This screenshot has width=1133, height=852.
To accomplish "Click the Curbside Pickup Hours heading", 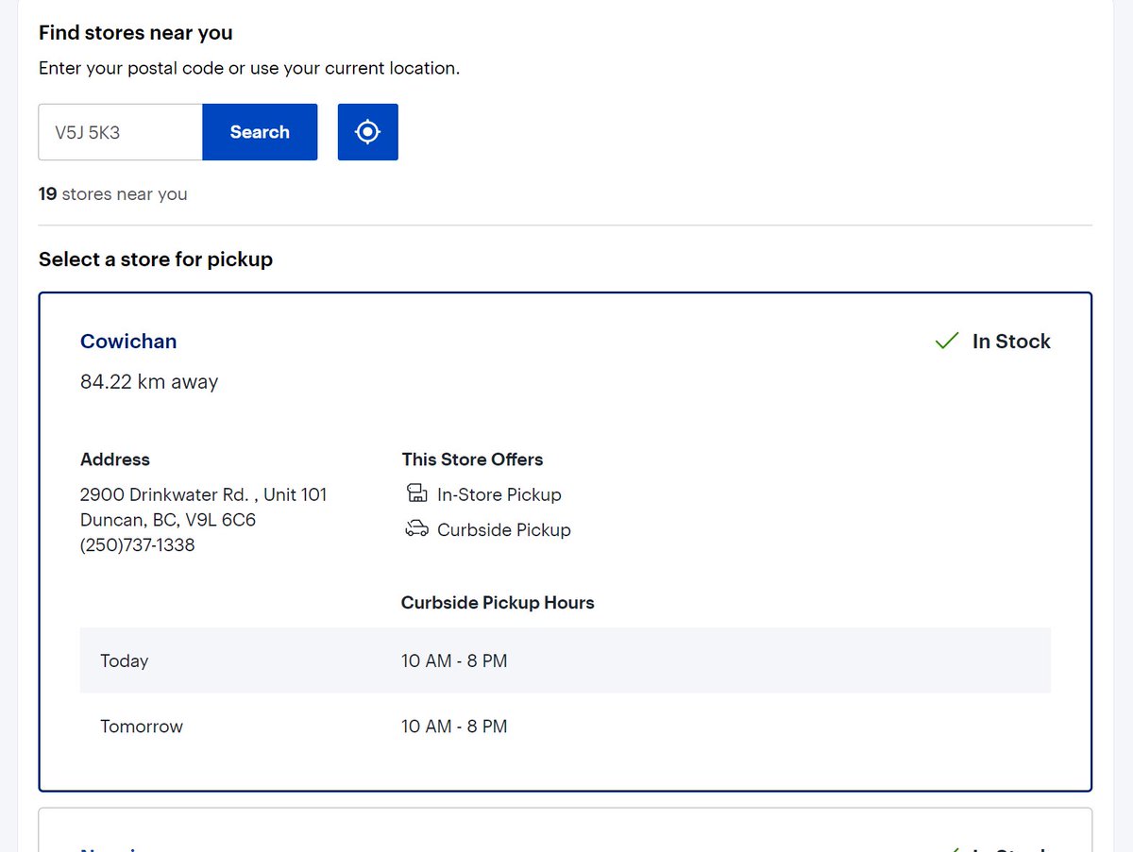I will [x=498, y=603].
